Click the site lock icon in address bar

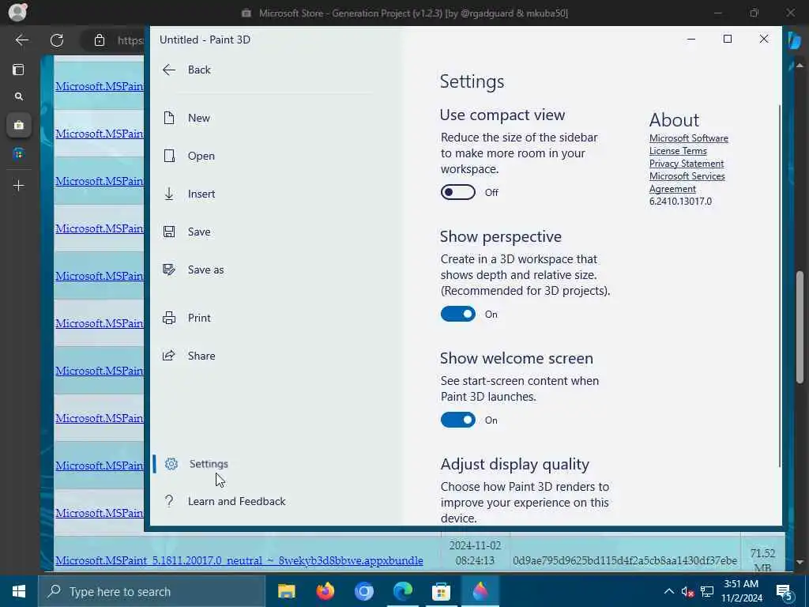coord(100,40)
